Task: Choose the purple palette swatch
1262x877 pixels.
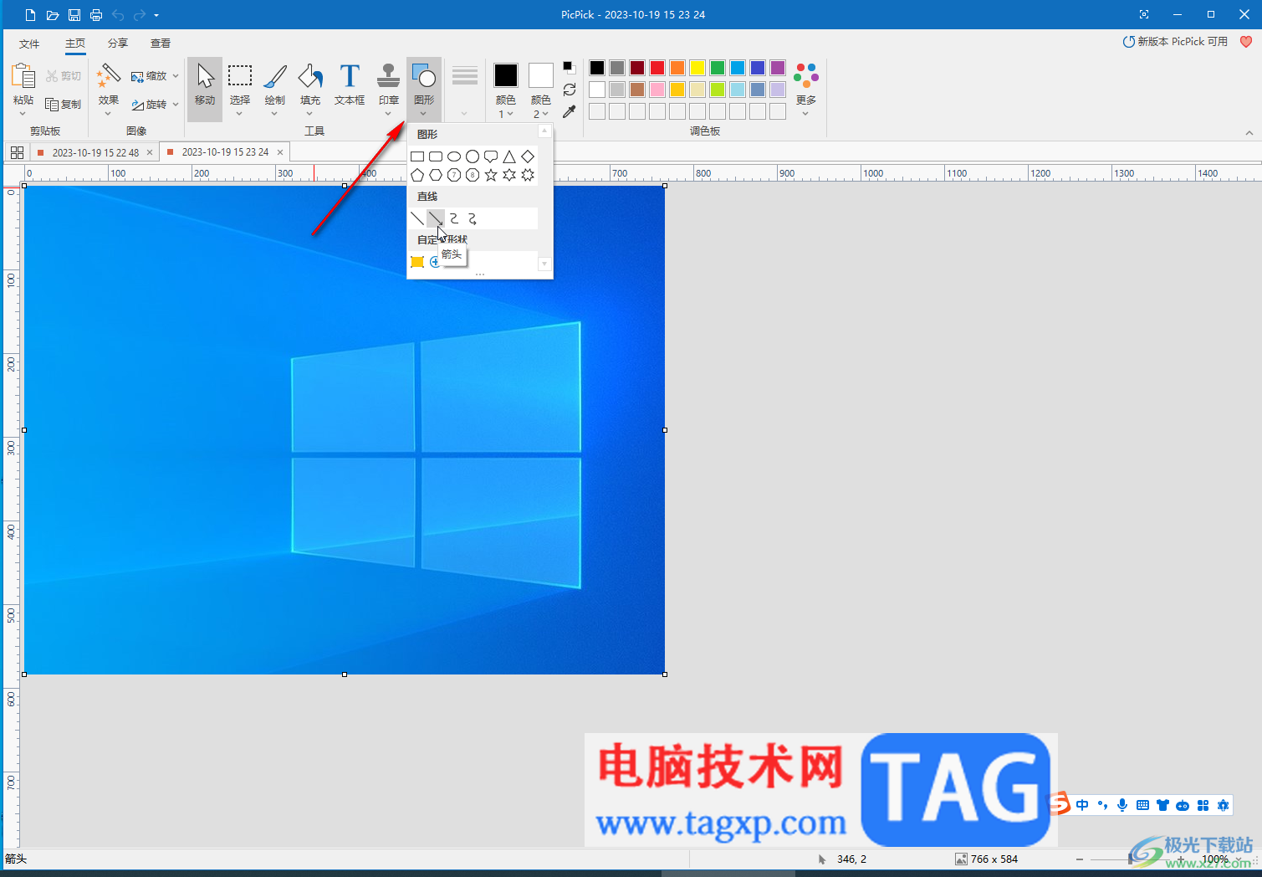Action: click(778, 68)
